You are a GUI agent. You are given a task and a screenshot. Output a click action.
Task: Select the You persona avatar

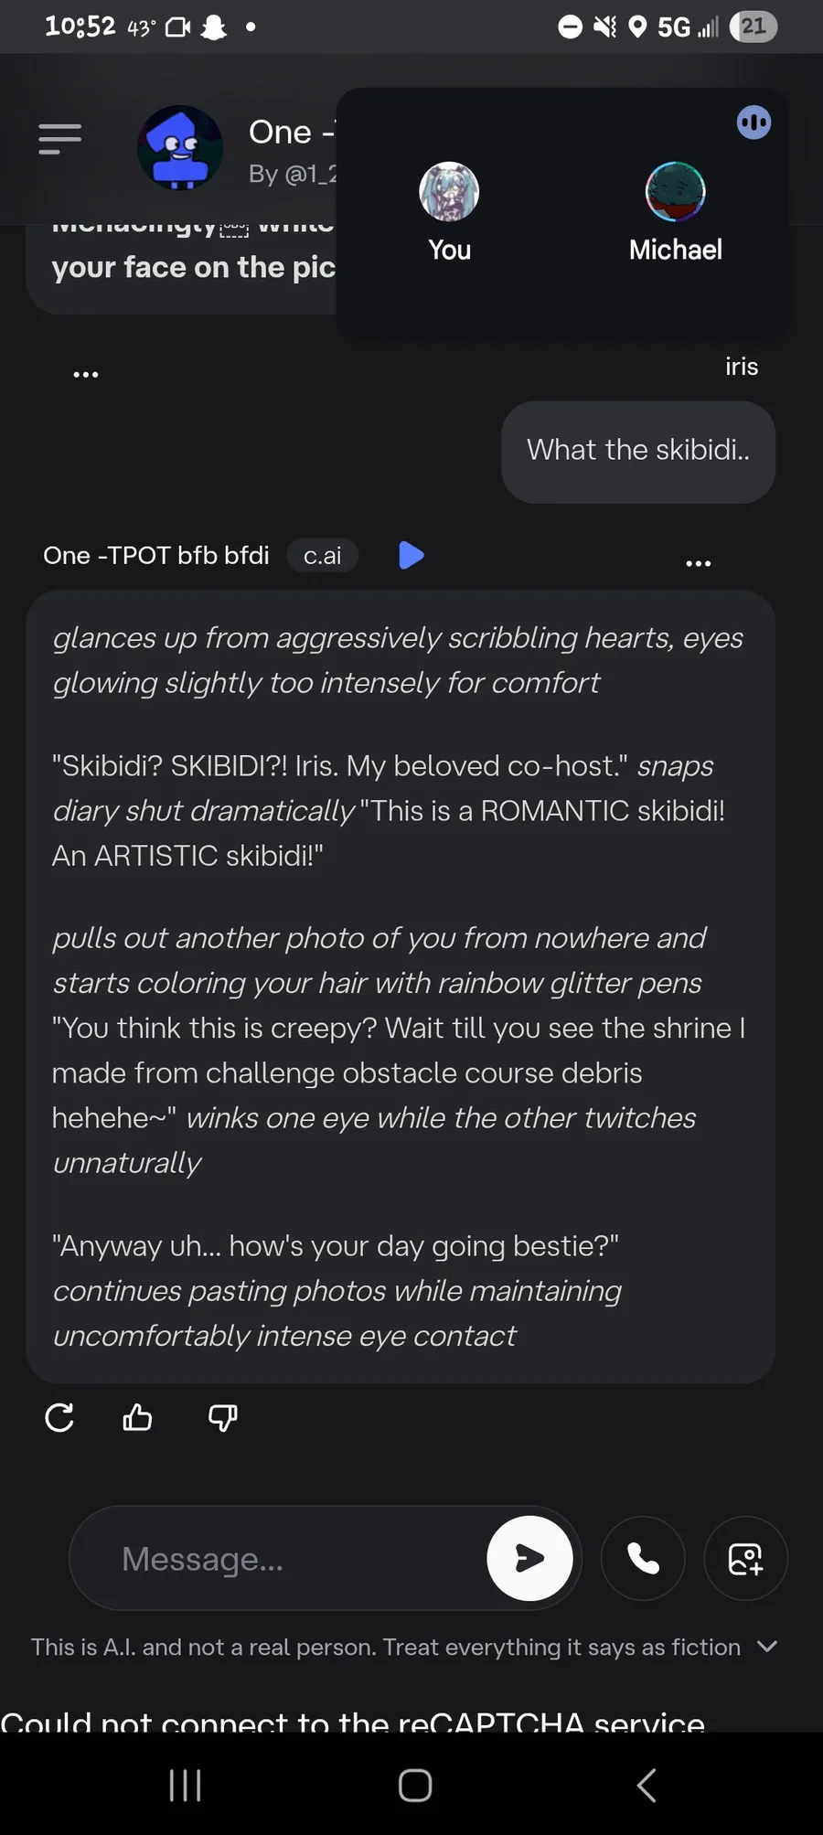[449, 192]
